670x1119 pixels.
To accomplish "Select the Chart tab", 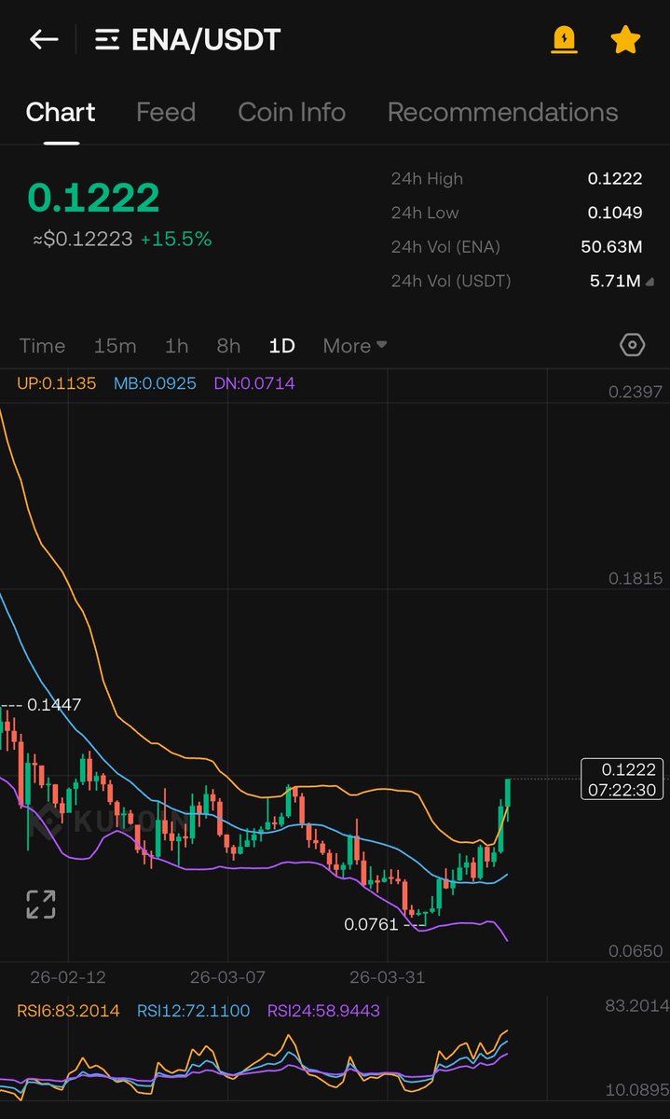I will 61,113.
